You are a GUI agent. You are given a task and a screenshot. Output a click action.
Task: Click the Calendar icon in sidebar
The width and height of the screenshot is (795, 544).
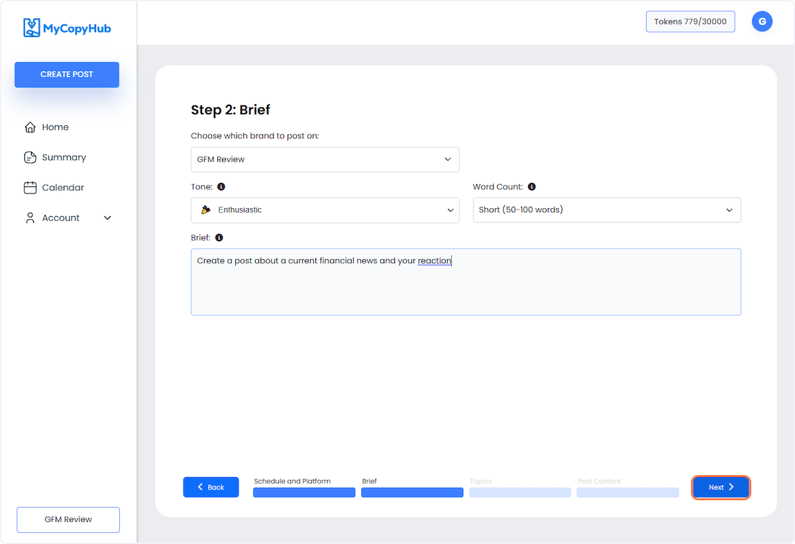point(30,188)
